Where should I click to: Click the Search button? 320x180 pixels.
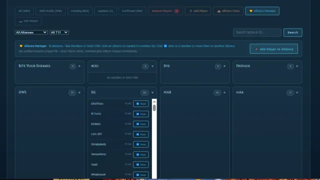[292, 32]
